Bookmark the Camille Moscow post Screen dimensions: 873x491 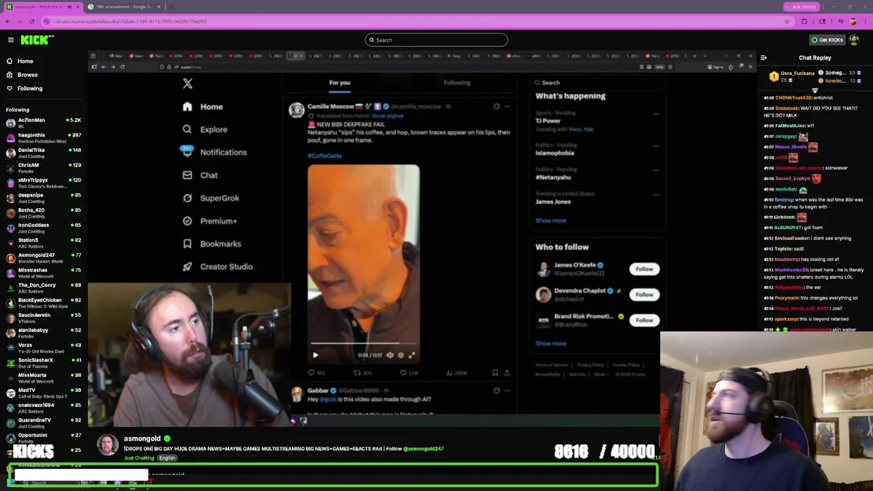coord(495,373)
